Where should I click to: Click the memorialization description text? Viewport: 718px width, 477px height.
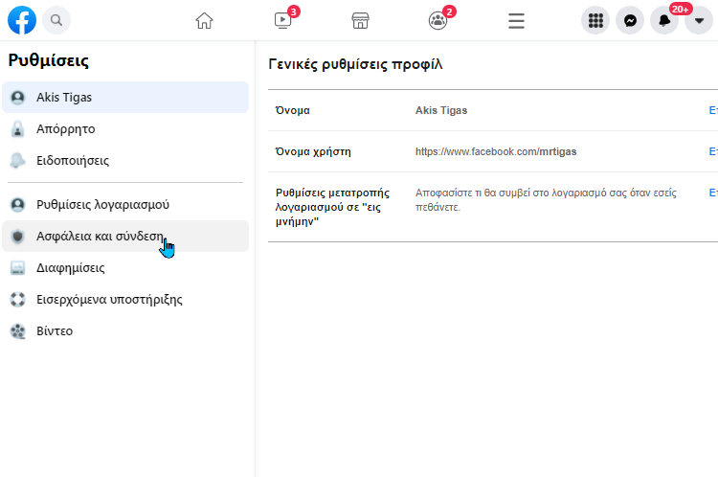[546, 200]
